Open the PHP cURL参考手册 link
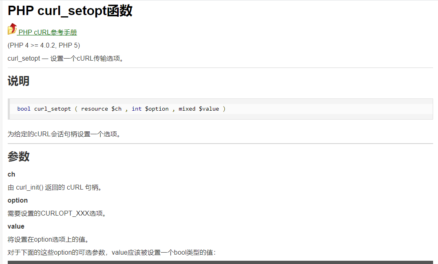This screenshot has width=438, height=264. click(x=49, y=32)
